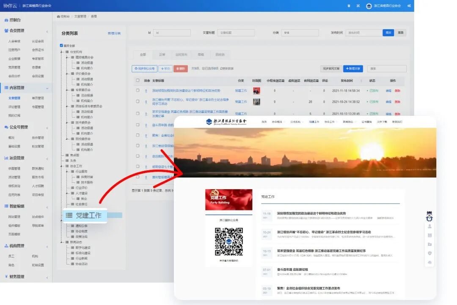Click list icon beside 行业新闻 tree item

click(x=73, y=259)
